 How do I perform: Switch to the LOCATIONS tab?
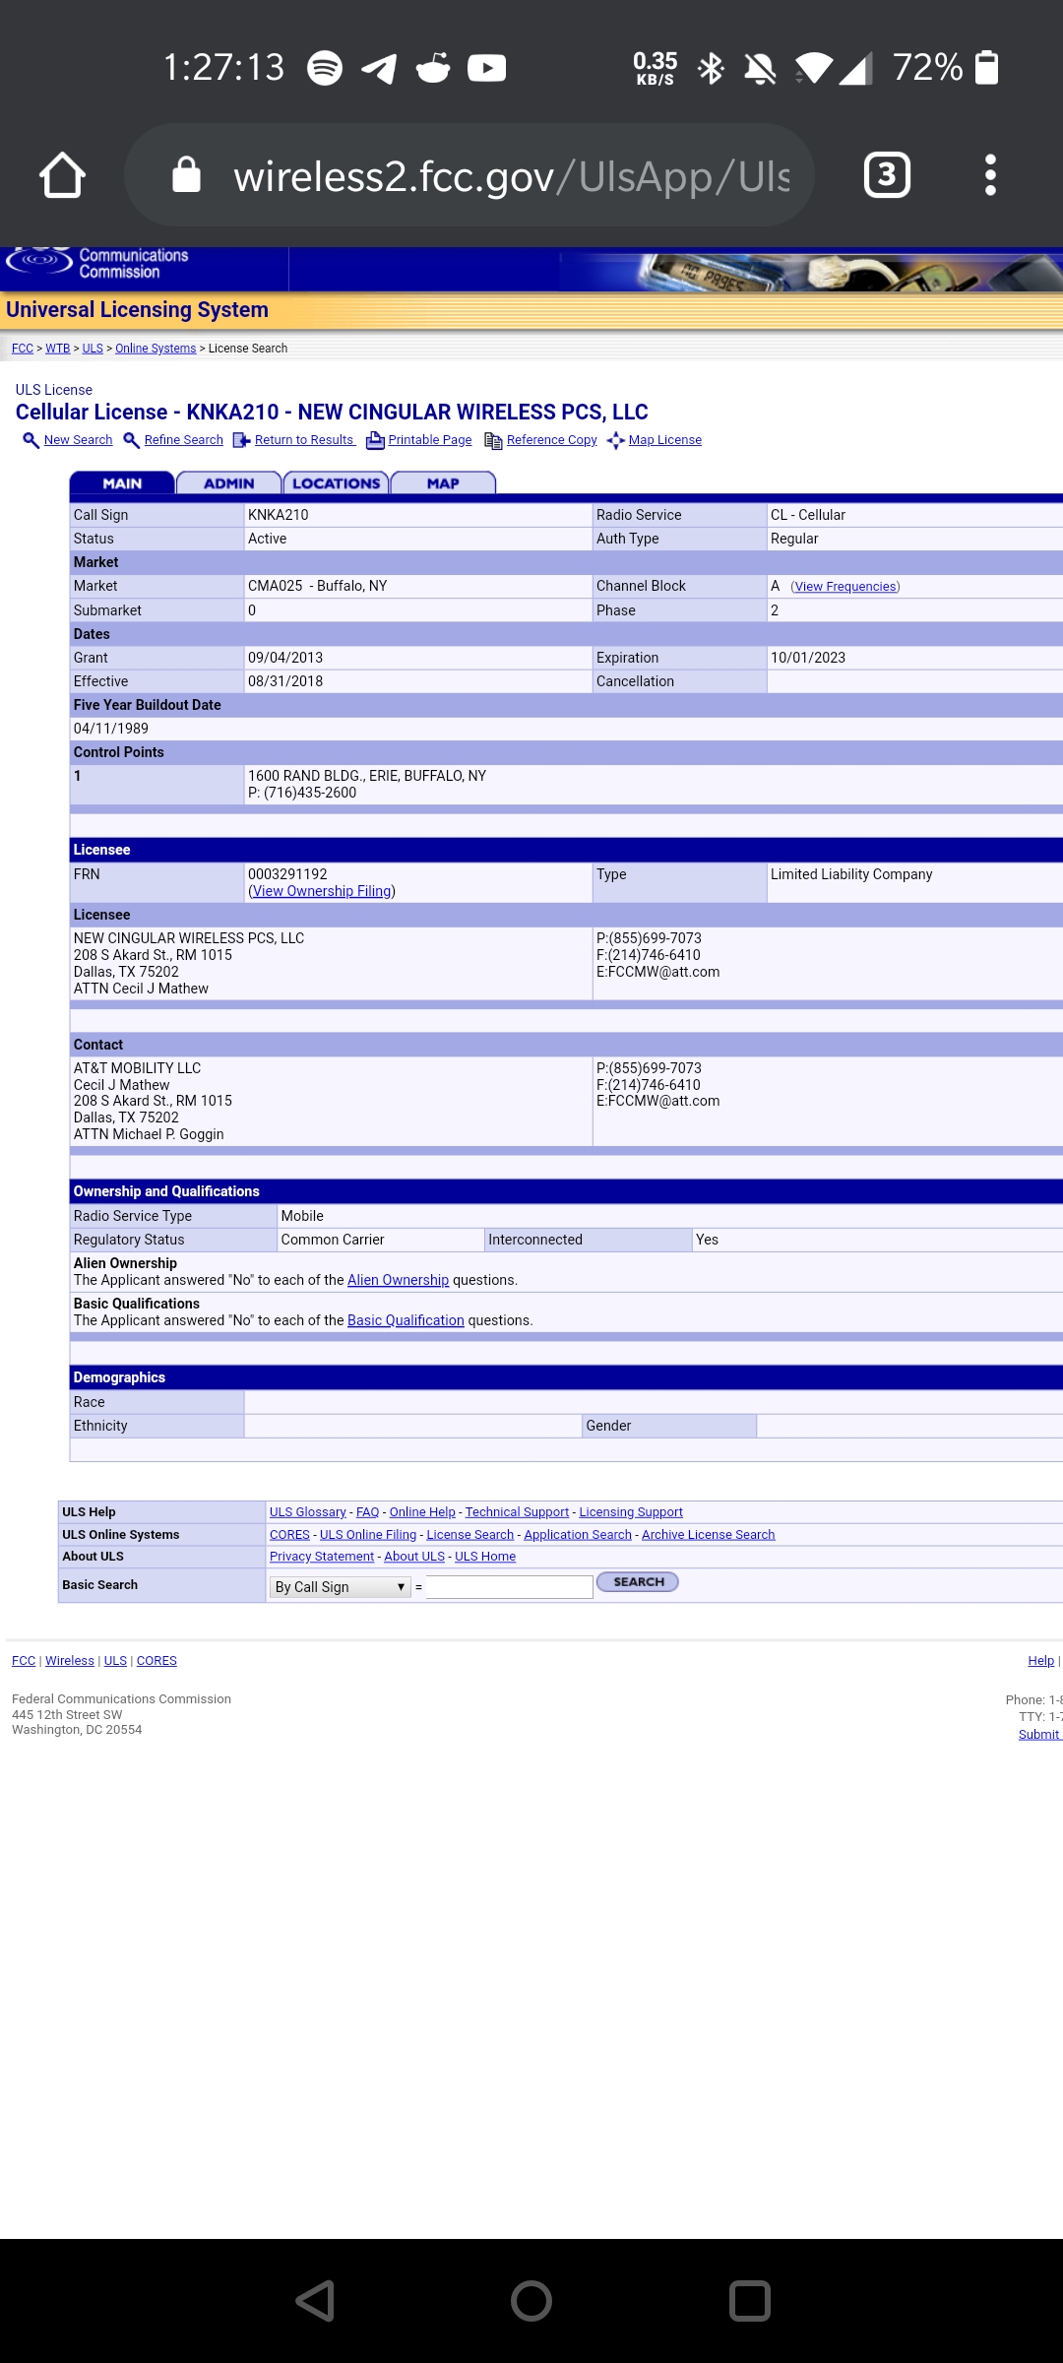click(x=337, y=483)
